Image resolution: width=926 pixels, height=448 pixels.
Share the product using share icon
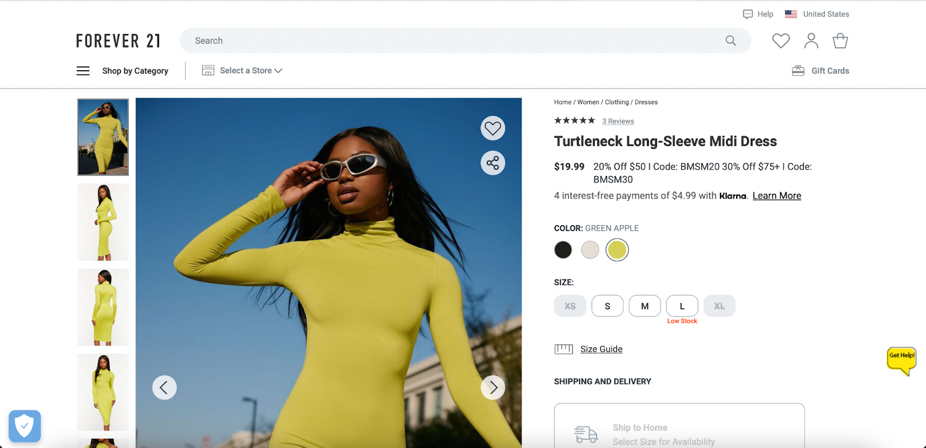pos(493,163)
